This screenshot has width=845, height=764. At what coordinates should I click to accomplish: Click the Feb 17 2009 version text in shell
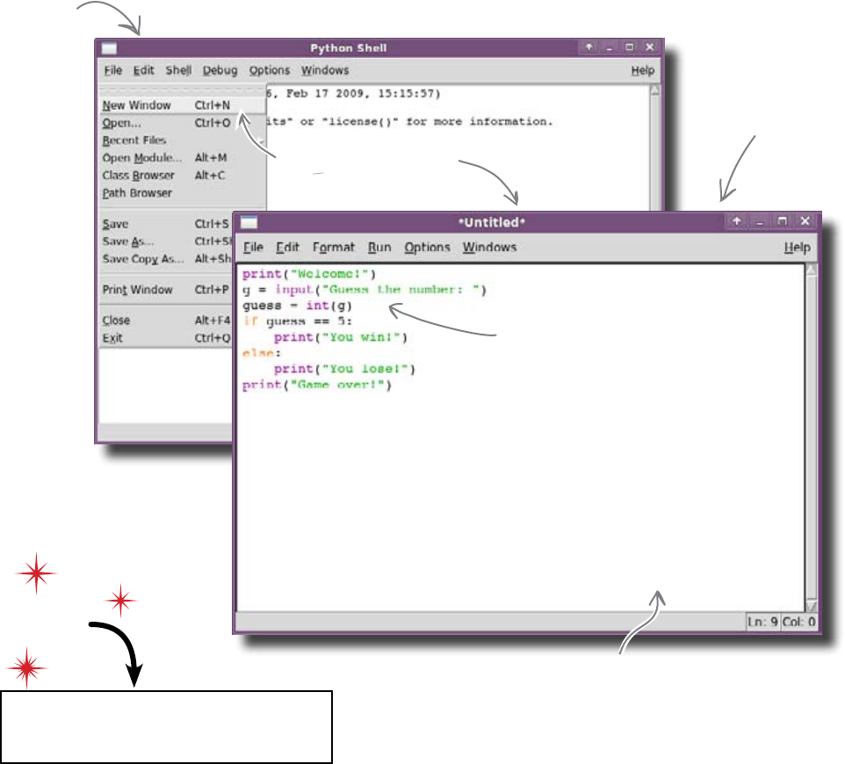pyautogui.click(x=353, y=94)
